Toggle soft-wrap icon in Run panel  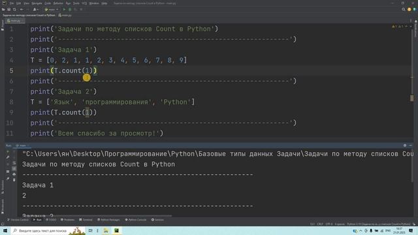pyautogui.click(x=14, y=163)
